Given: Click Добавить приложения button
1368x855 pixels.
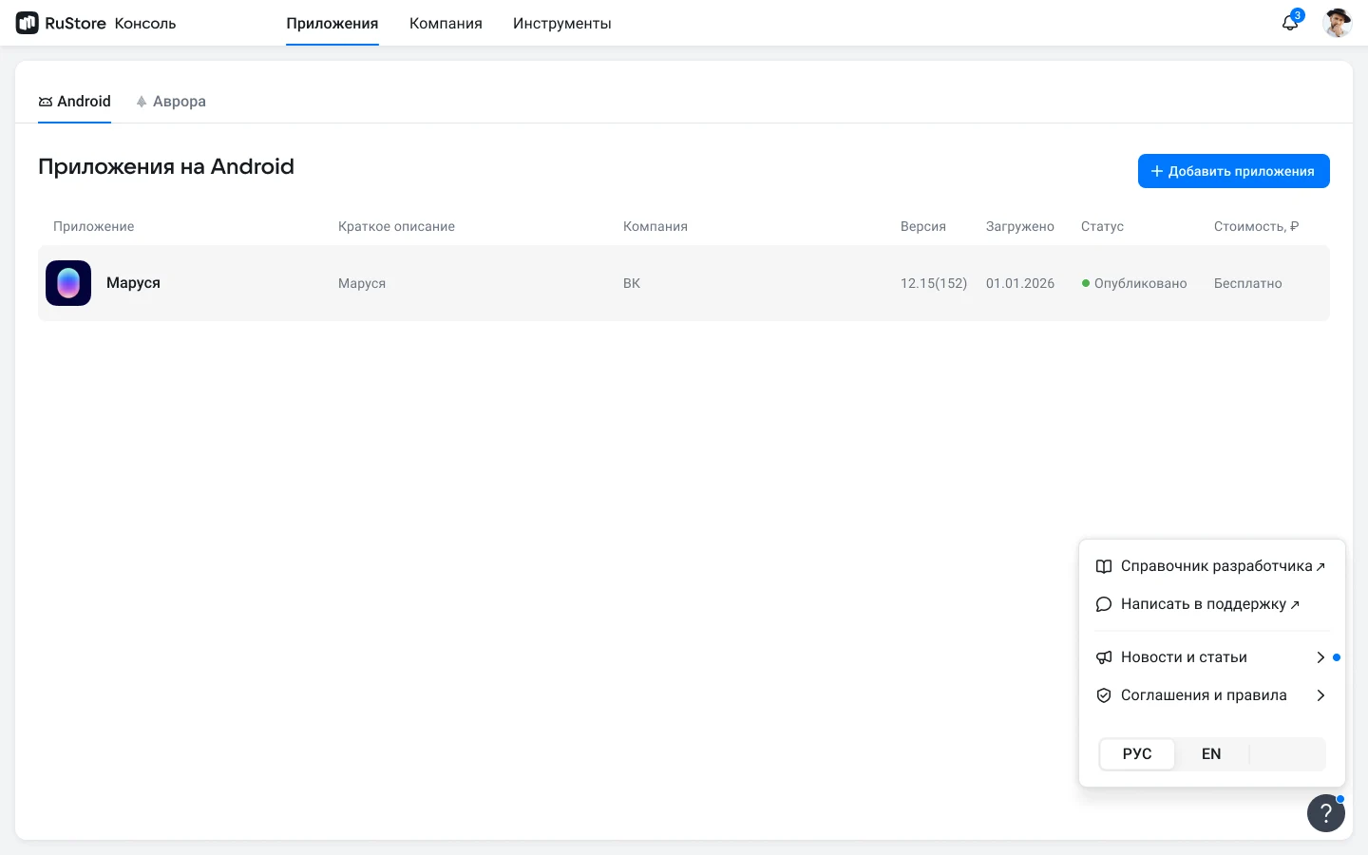Looking at the screenshot, I should click(1234, 171).
